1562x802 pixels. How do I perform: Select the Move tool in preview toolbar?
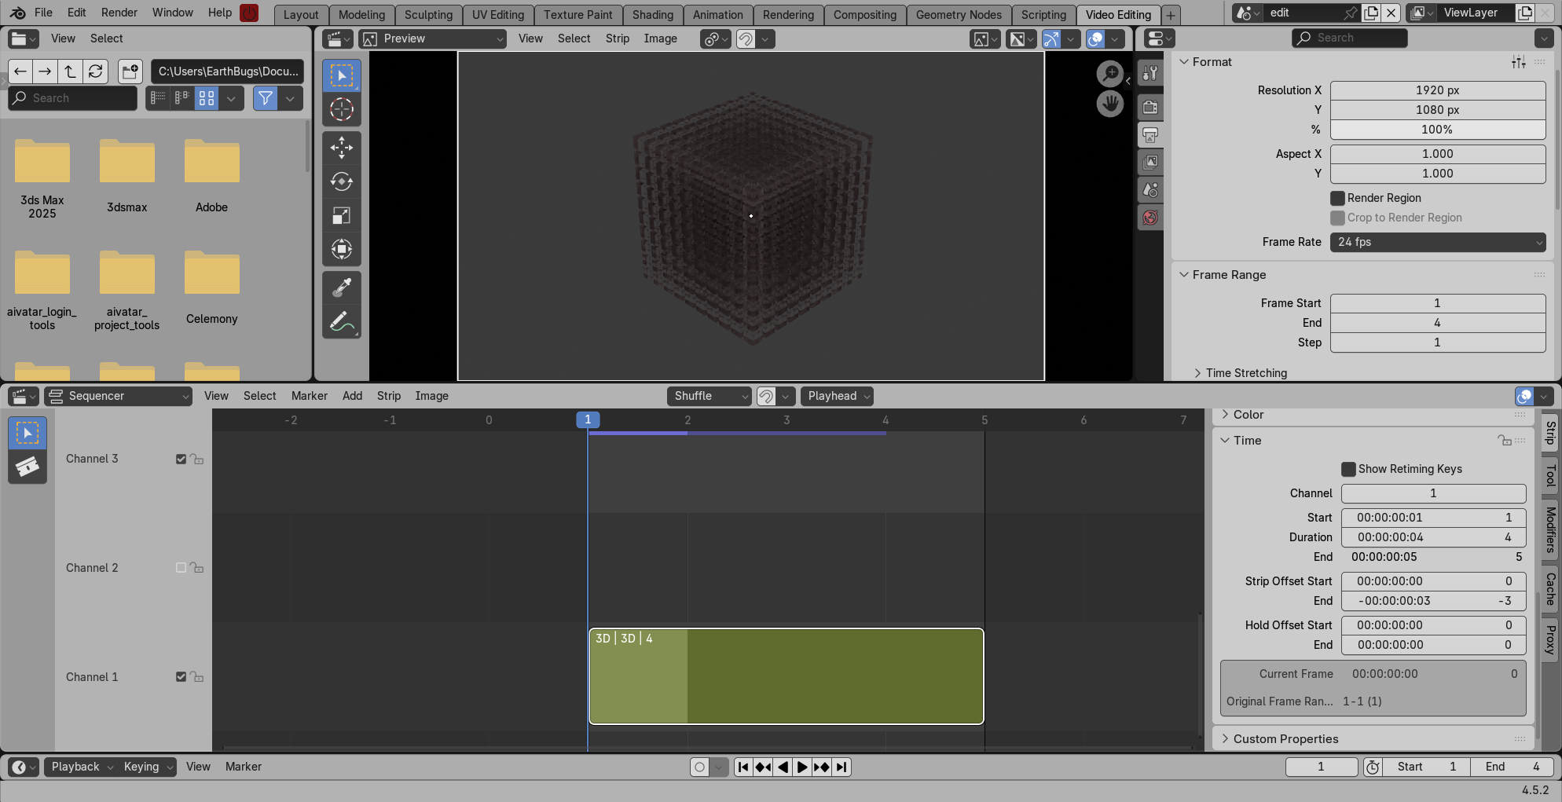pyautogui.click(x=342, y=148)
